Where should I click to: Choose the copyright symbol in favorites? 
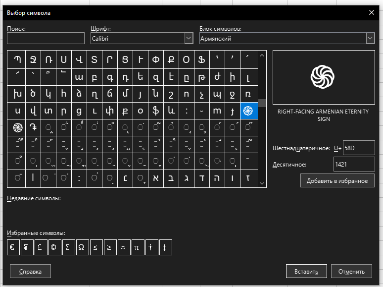tap(53, 248)
